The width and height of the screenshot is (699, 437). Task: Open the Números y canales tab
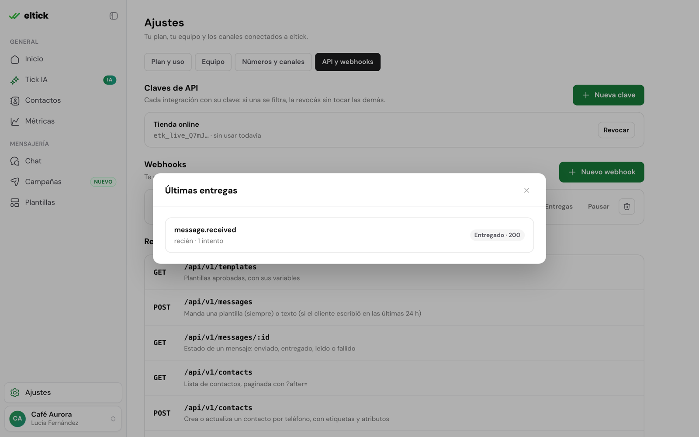click(x=273, y=62)
